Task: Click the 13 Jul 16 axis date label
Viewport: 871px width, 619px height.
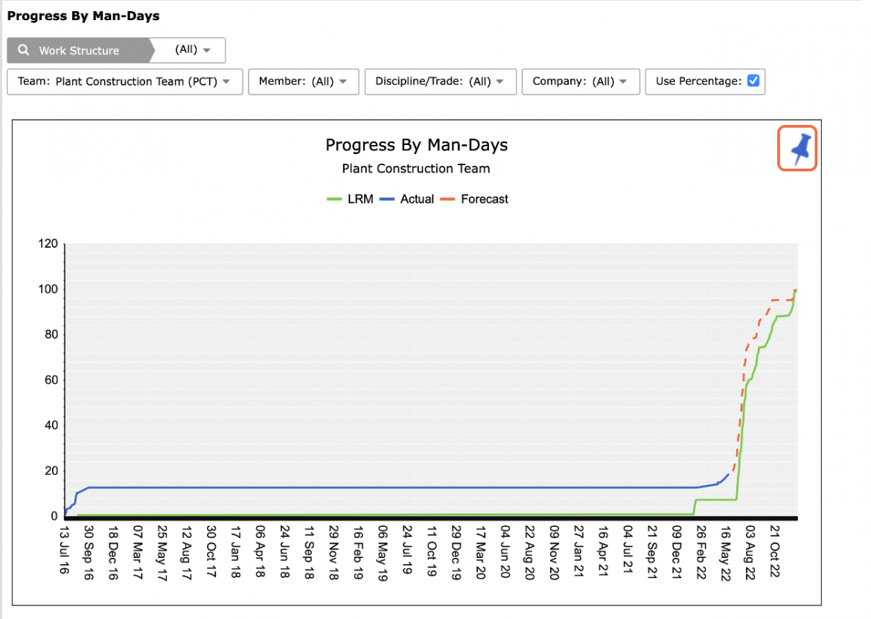Action: point(64,550)
